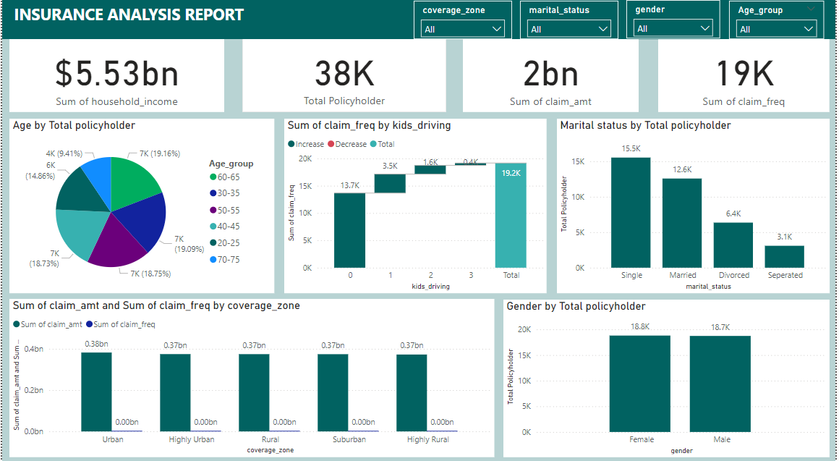Select the 20-25 age group legend entry
Screen dimensions: 839x461
click(225, 243)
